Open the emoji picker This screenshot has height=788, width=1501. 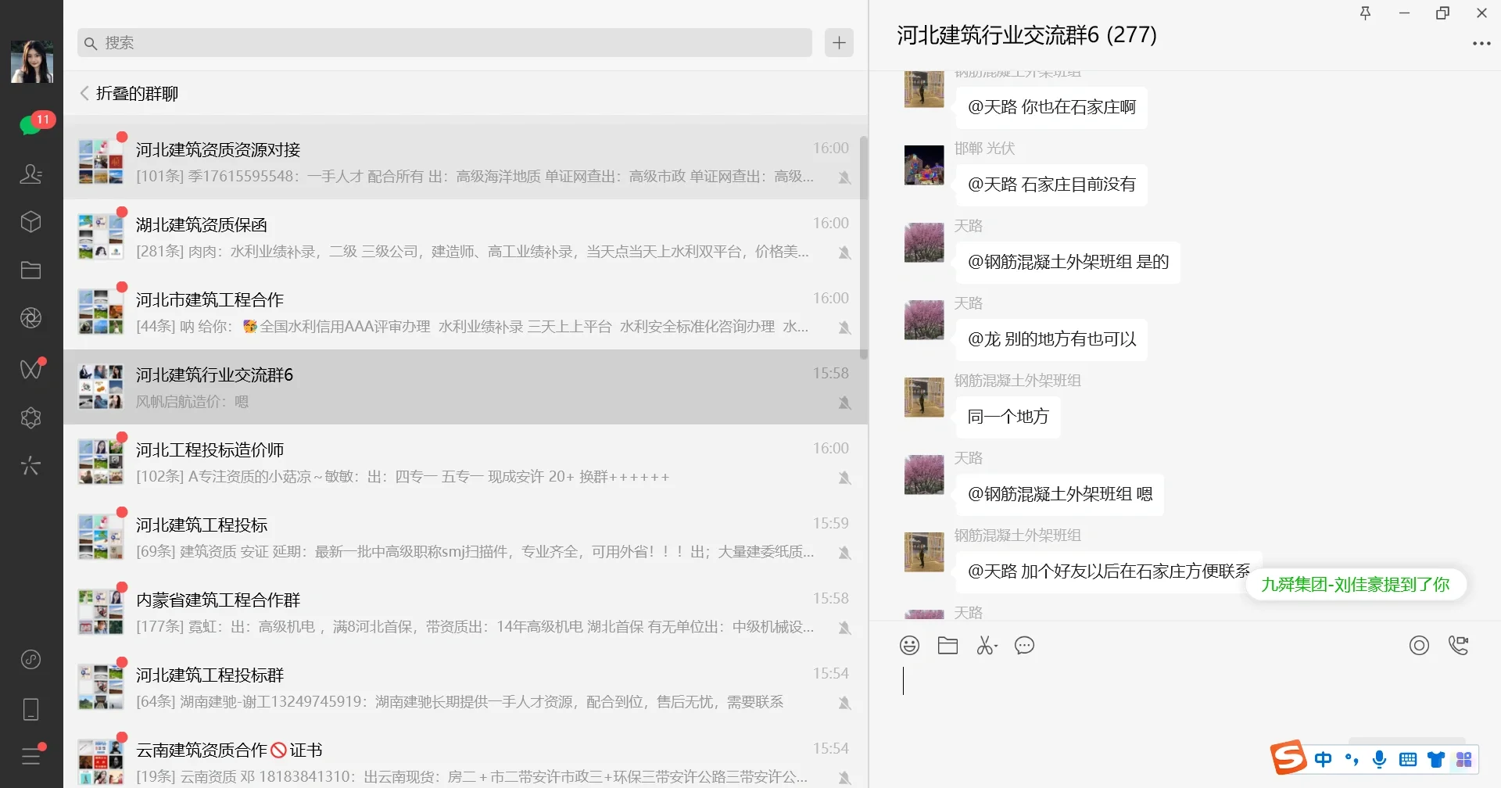tap(909, 645)
